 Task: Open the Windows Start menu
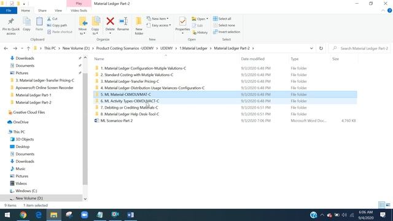(7, 215)
